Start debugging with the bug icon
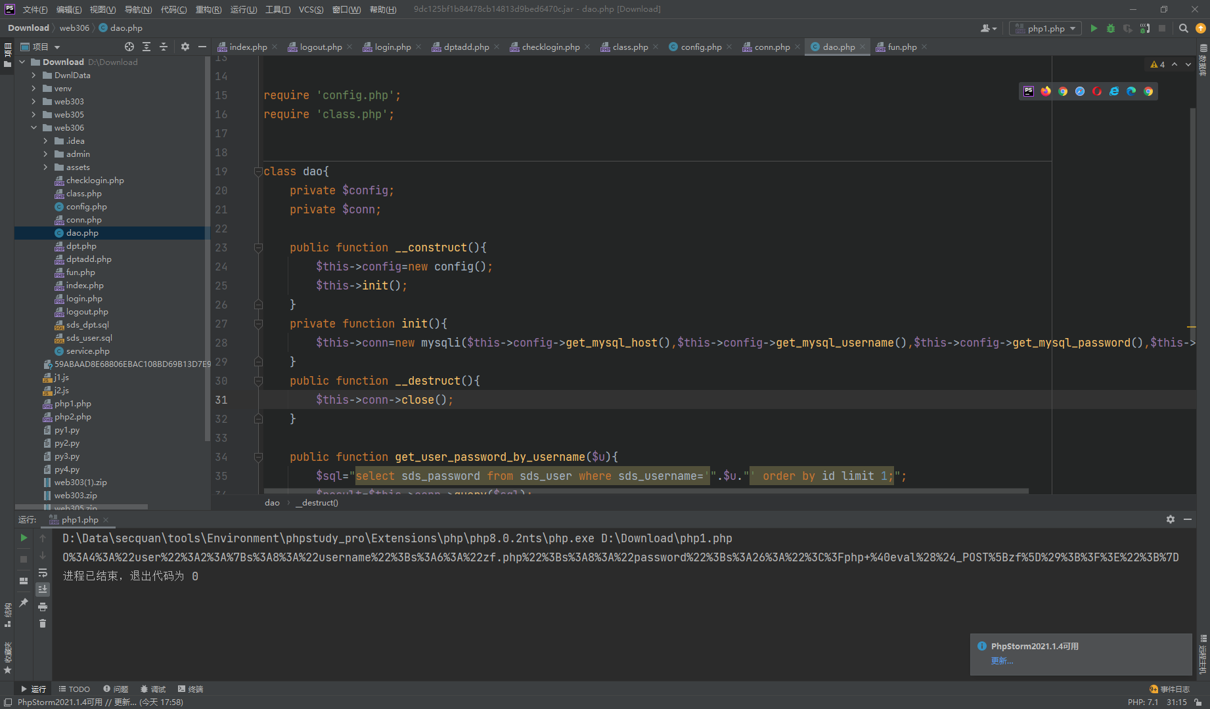 [1111, 28]
